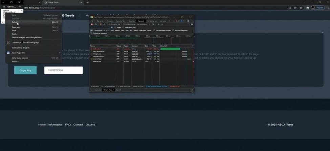
Task: Click the key input field showing 1865222998
Action: (63, 70)
